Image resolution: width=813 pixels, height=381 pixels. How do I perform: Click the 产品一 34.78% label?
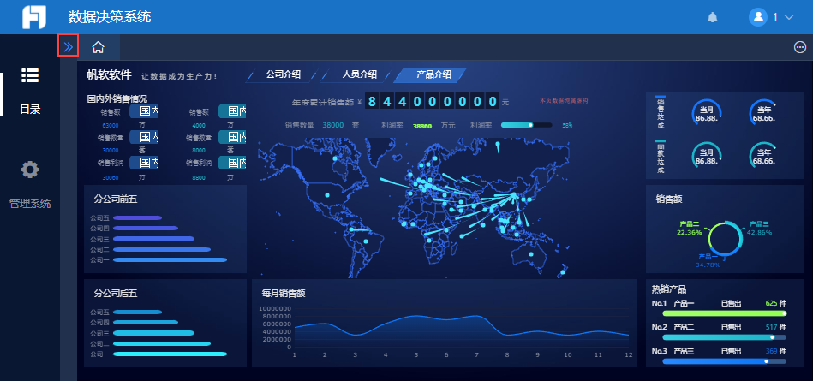coord(708,261)
